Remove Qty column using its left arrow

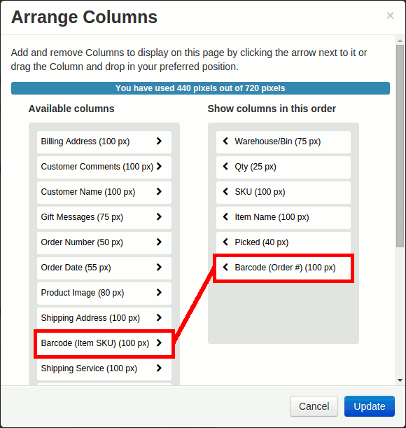[225, 166]
